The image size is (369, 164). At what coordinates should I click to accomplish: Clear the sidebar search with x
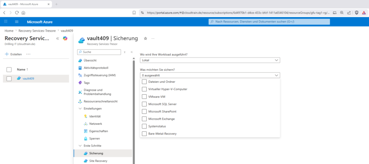click(x=125, y=52)
